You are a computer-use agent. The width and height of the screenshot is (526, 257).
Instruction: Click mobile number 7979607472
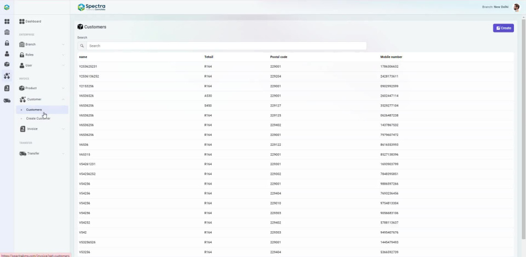pyautogui.click(x=389, y=135)
